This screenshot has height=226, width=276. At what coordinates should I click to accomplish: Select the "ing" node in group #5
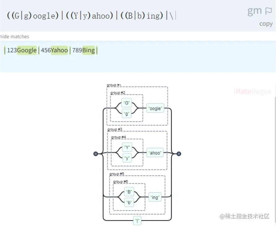point(155,197)
